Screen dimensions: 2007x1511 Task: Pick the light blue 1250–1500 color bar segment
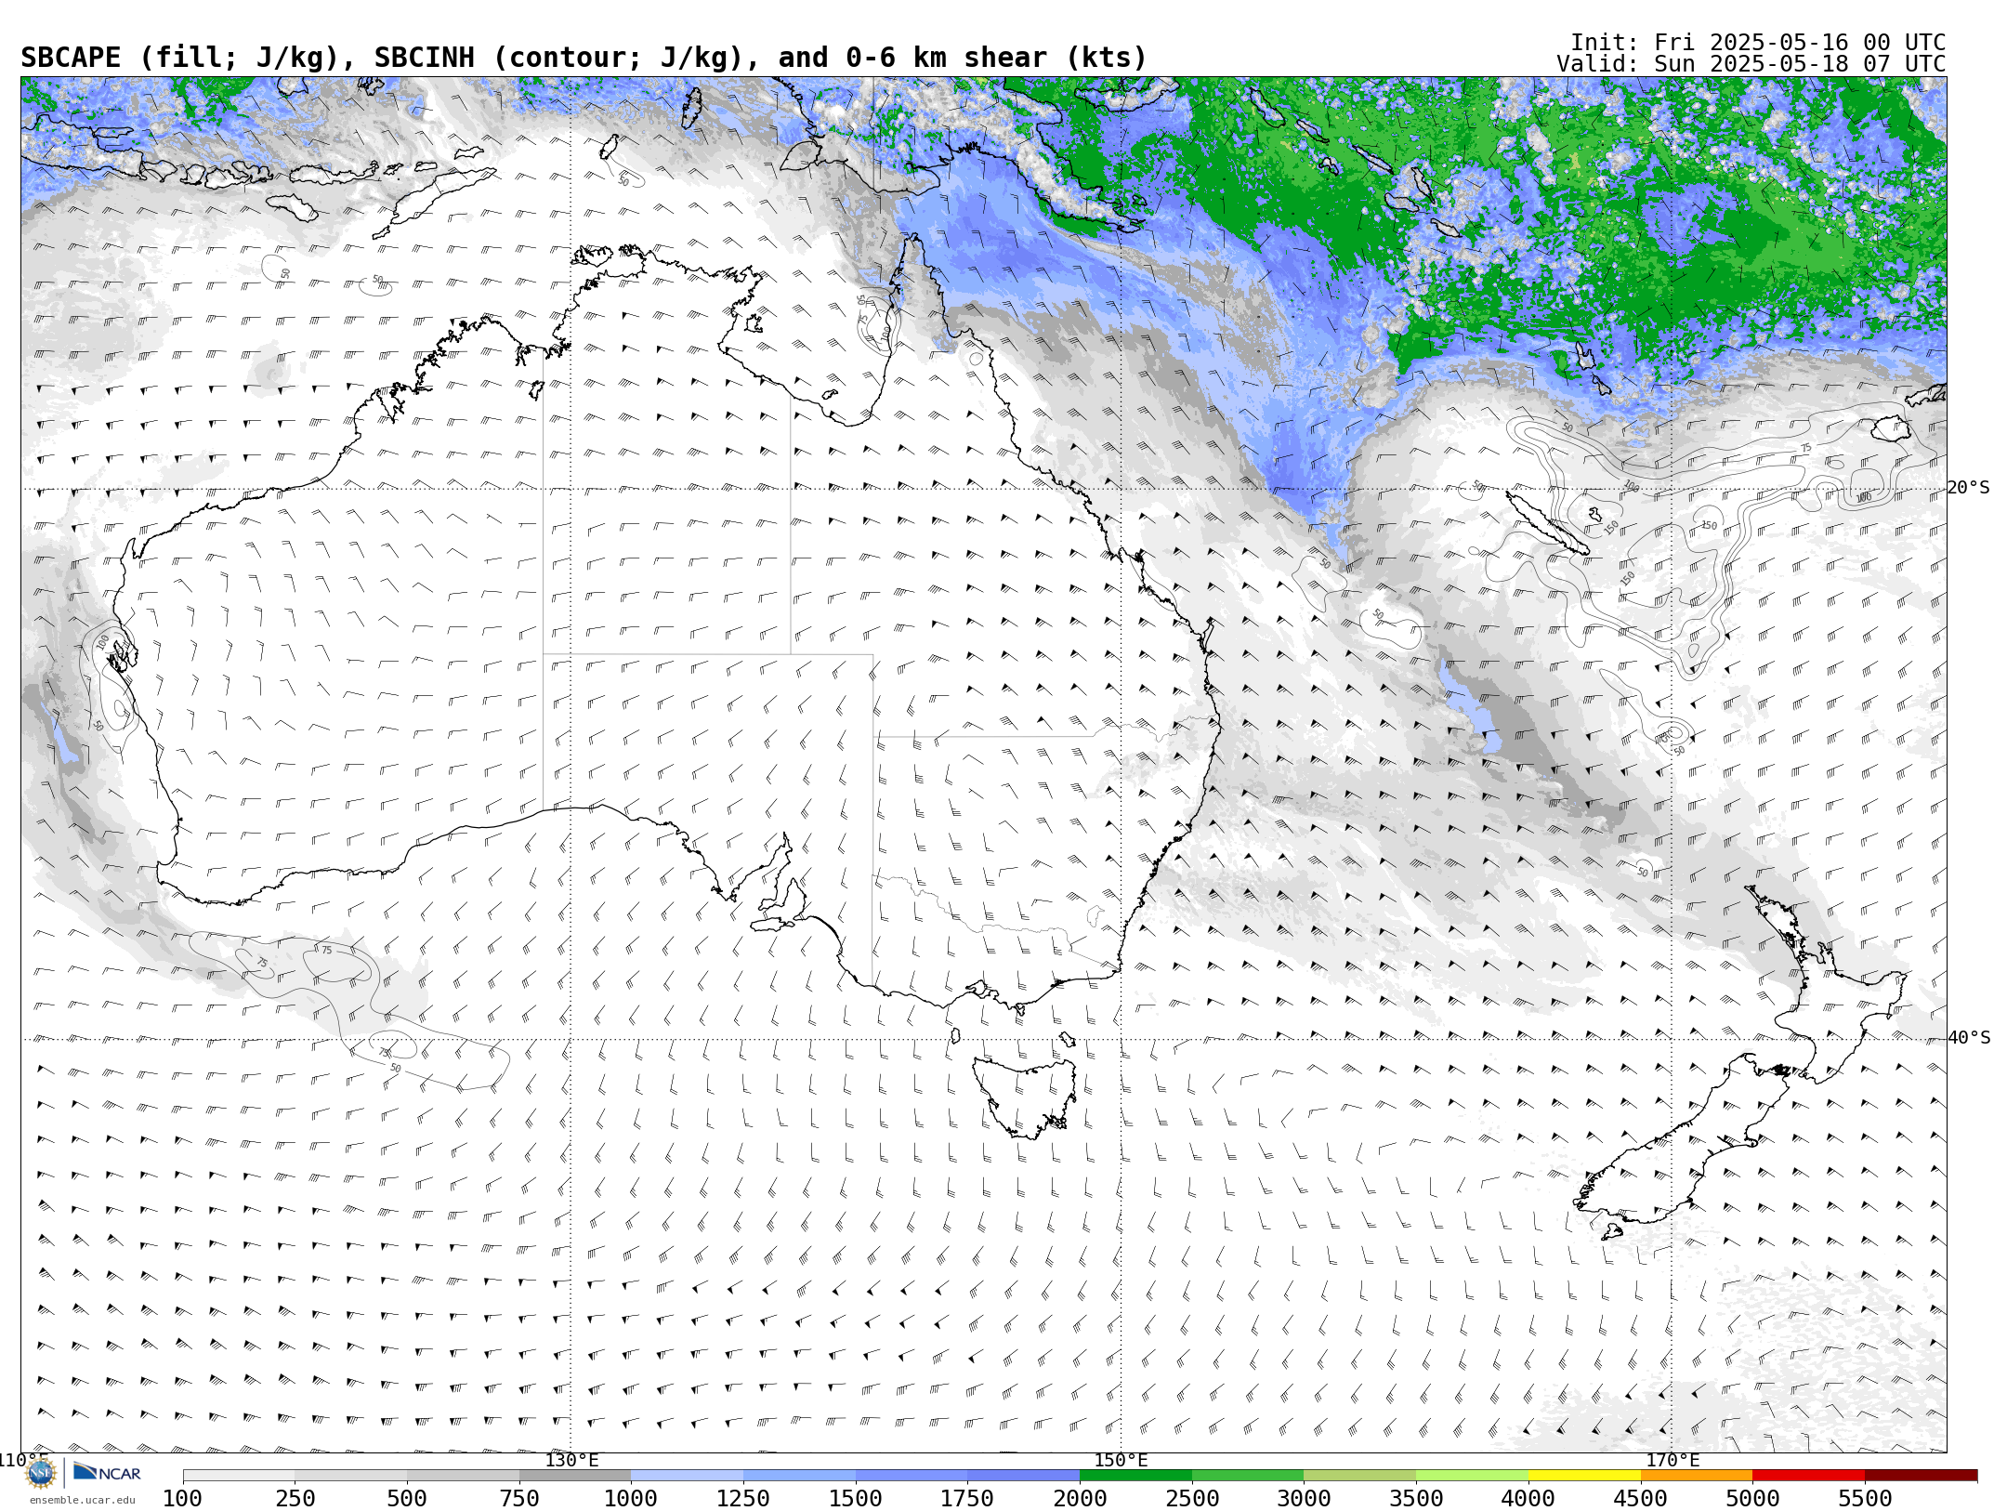799,1476
